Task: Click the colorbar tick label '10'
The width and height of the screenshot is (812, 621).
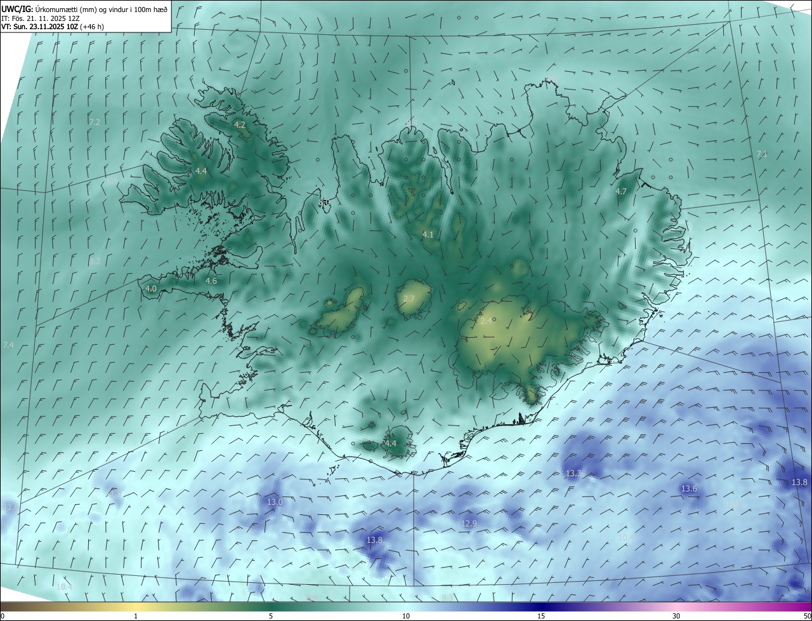Action: (x=406, y=616)
